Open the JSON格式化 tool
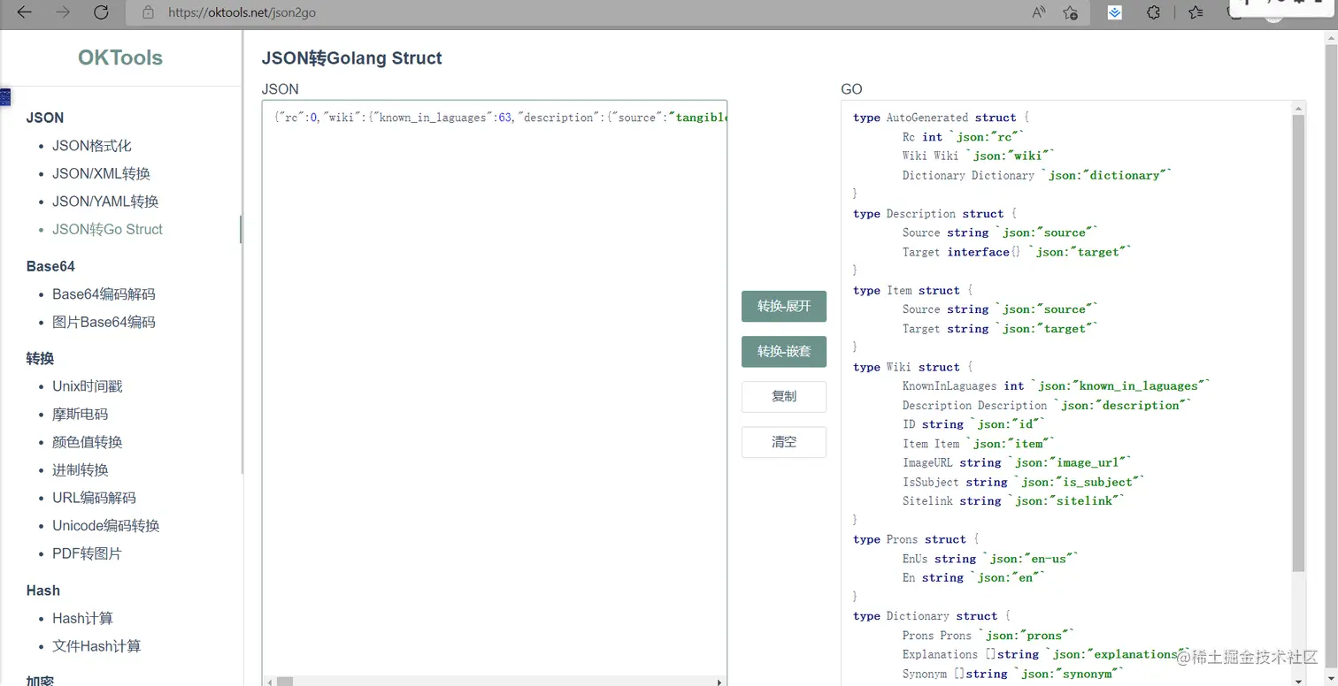Viewport: 1338px width, 686px height. (92, 146)
